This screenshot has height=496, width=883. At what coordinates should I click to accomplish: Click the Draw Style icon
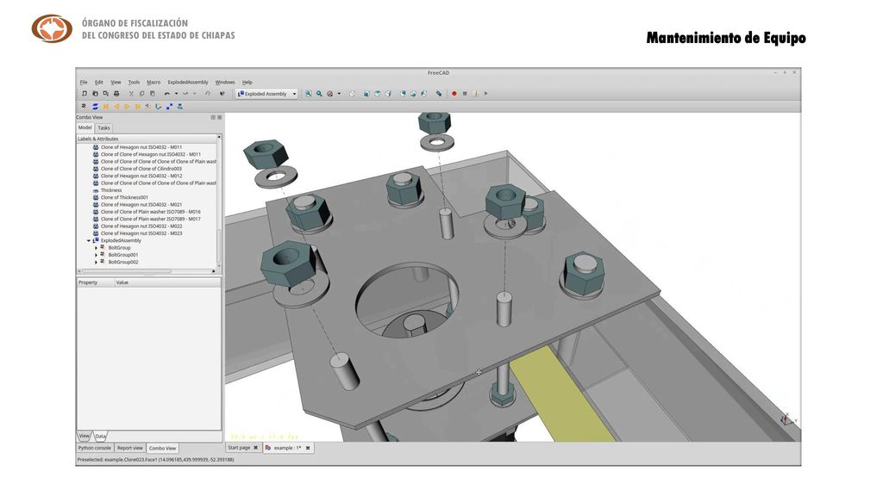point(330,93)
